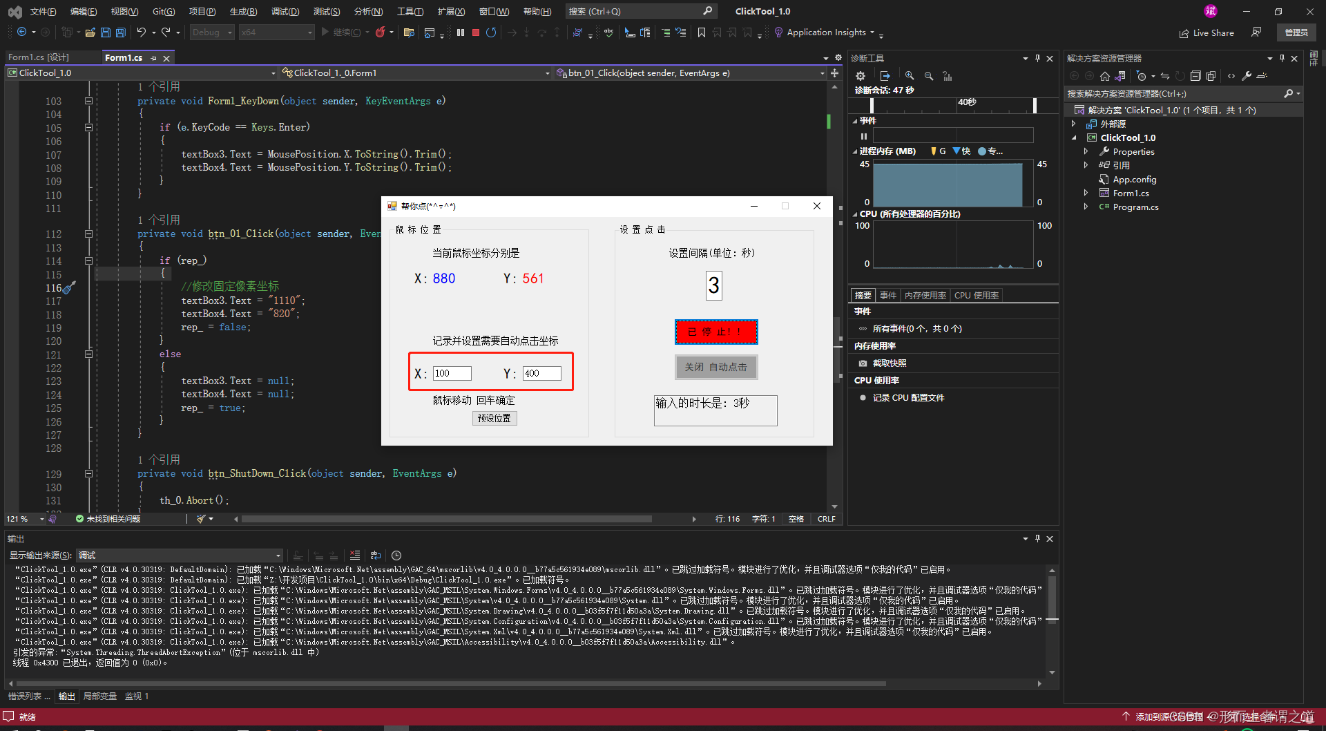Click the Redo arrow icon

click(166, 32)
